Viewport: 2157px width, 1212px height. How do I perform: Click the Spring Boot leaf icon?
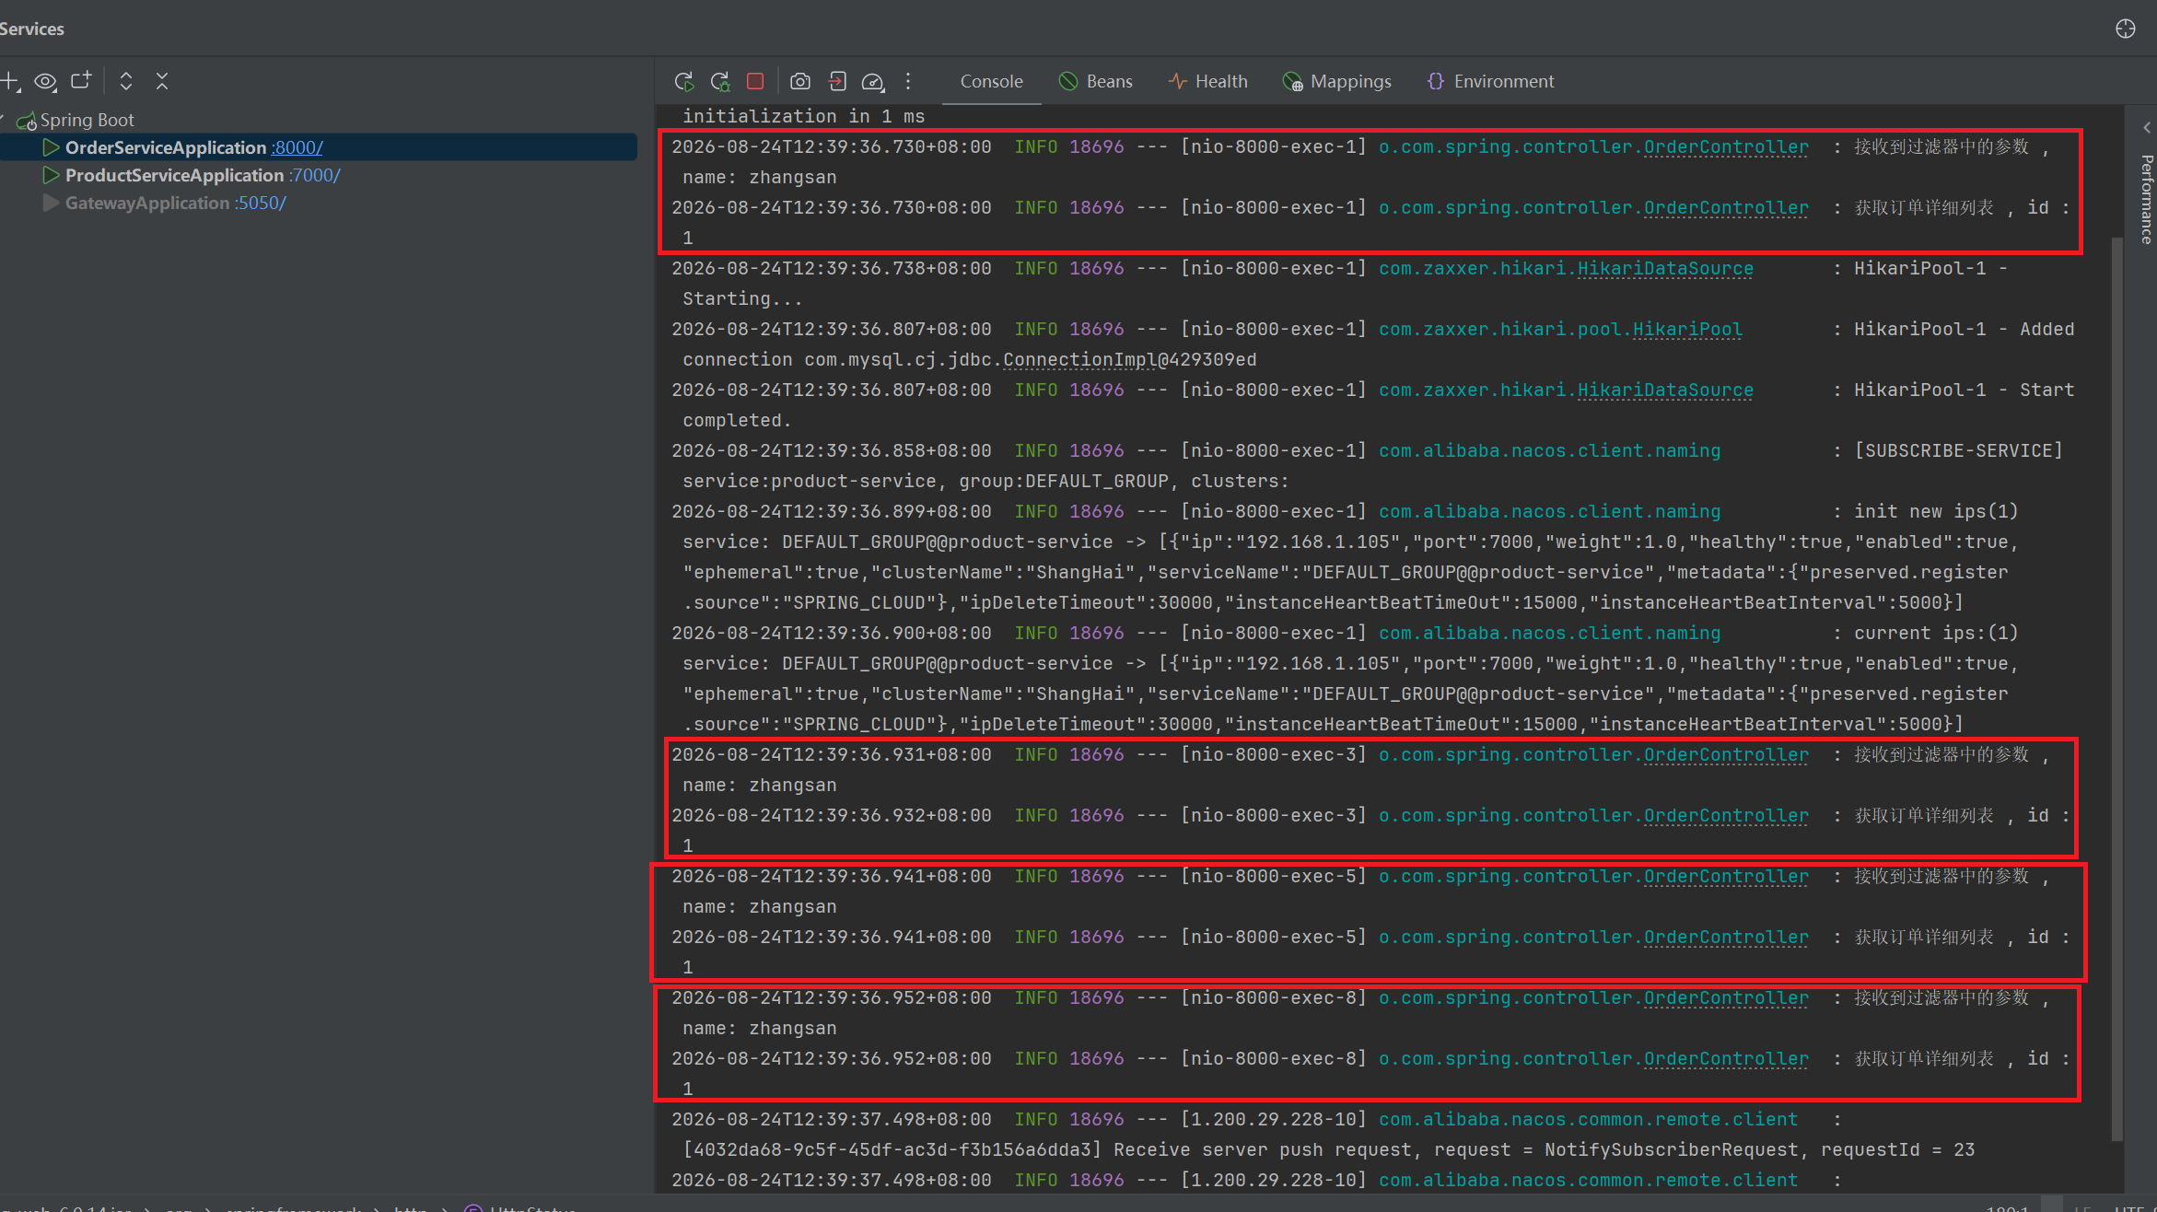27,121
